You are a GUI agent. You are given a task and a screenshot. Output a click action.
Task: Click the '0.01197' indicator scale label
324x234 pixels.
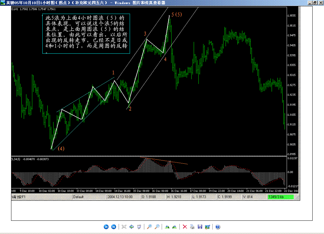[x=292, y=158]
